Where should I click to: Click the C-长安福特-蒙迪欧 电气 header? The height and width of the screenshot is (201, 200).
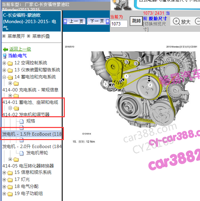[x=31, y=21]
